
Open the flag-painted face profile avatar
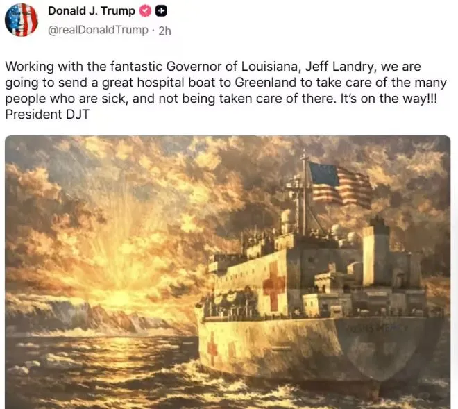click(22, 20)
